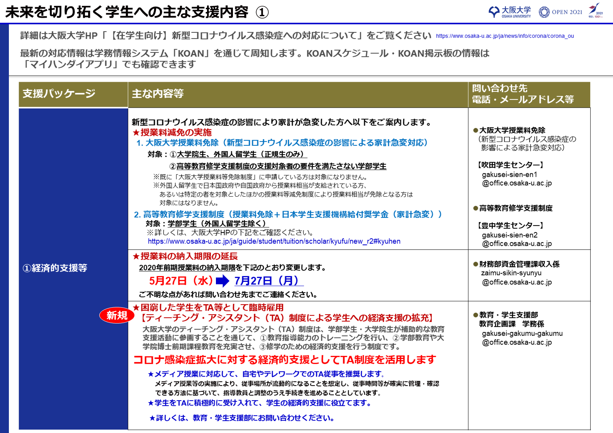Select the ①経済的支援等 blue cell
613x433 pixels.
73,268
